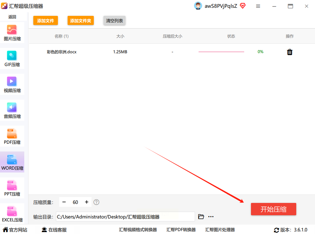Click the 压缩后大小 column header
Screen dimensions: 315x234
click(172, 36)
